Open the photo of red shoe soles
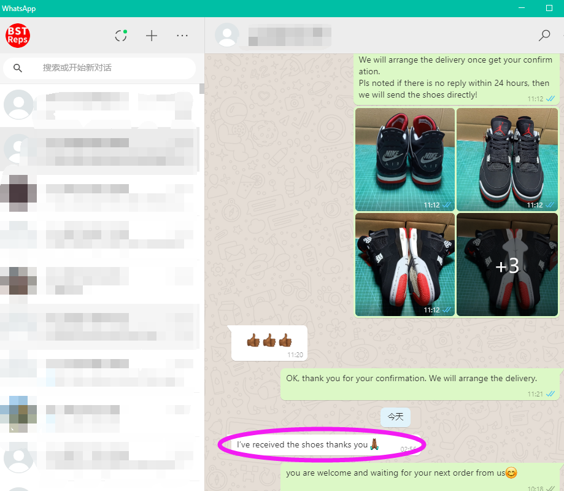Image resolution: width=564 pixels, height=491 pixels. [x=404, y=265]
